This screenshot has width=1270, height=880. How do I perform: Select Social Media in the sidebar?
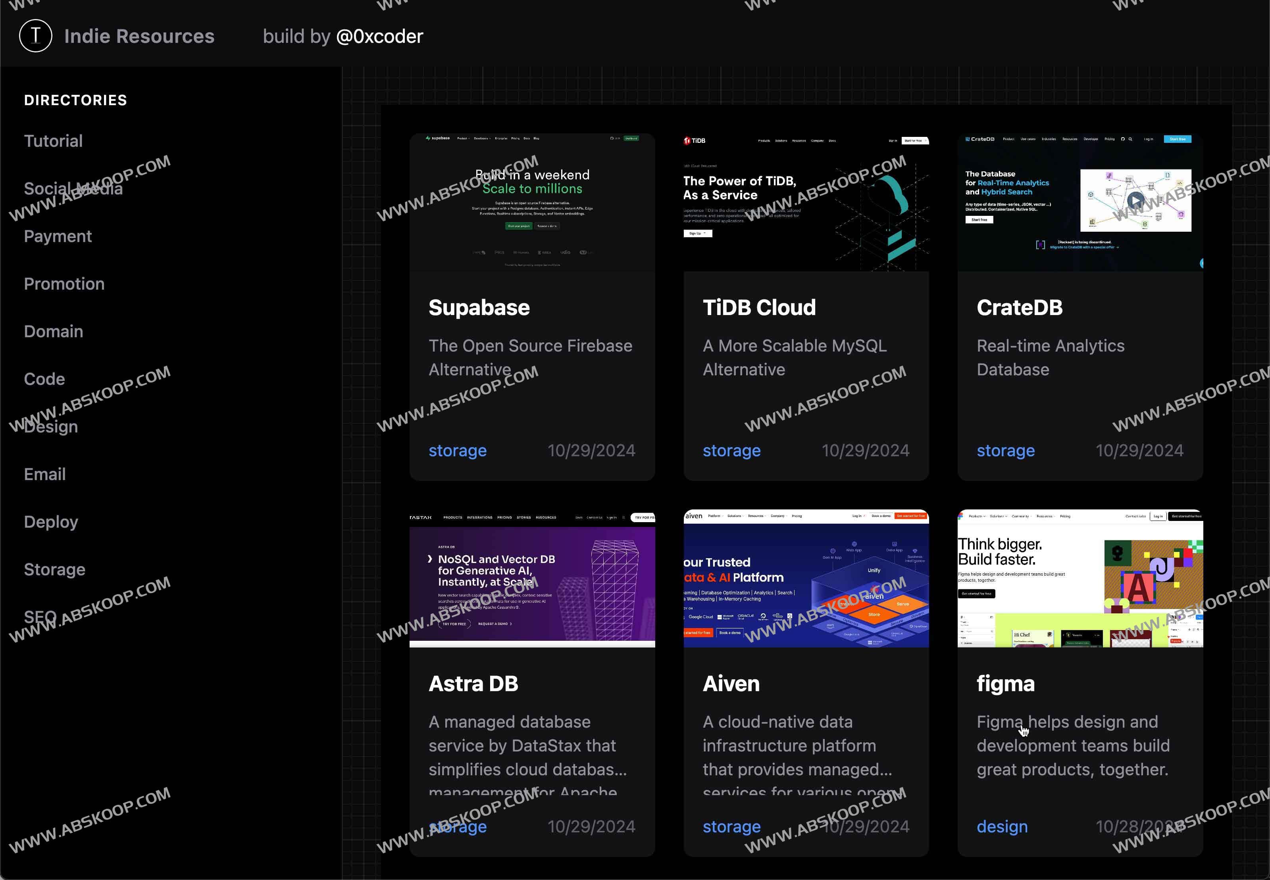pos(73,188)
